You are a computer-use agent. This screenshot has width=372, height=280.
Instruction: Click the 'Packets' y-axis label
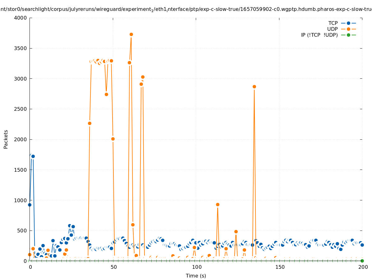tap(6, 139)
